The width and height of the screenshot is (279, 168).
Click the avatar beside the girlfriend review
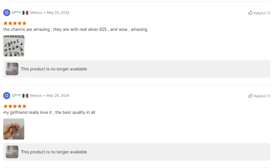(x=7, y=96)
